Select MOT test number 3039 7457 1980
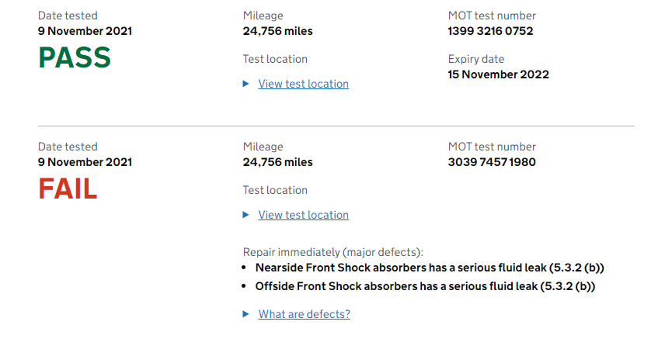Screen dimensions: 665x356 492,162
